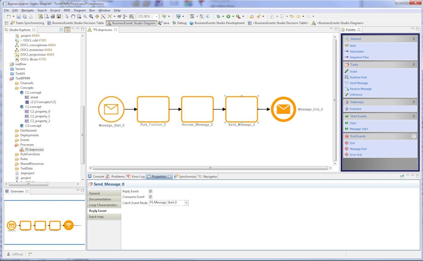
Task: Switch to the Error Log tab
Action: pos(136,176)
